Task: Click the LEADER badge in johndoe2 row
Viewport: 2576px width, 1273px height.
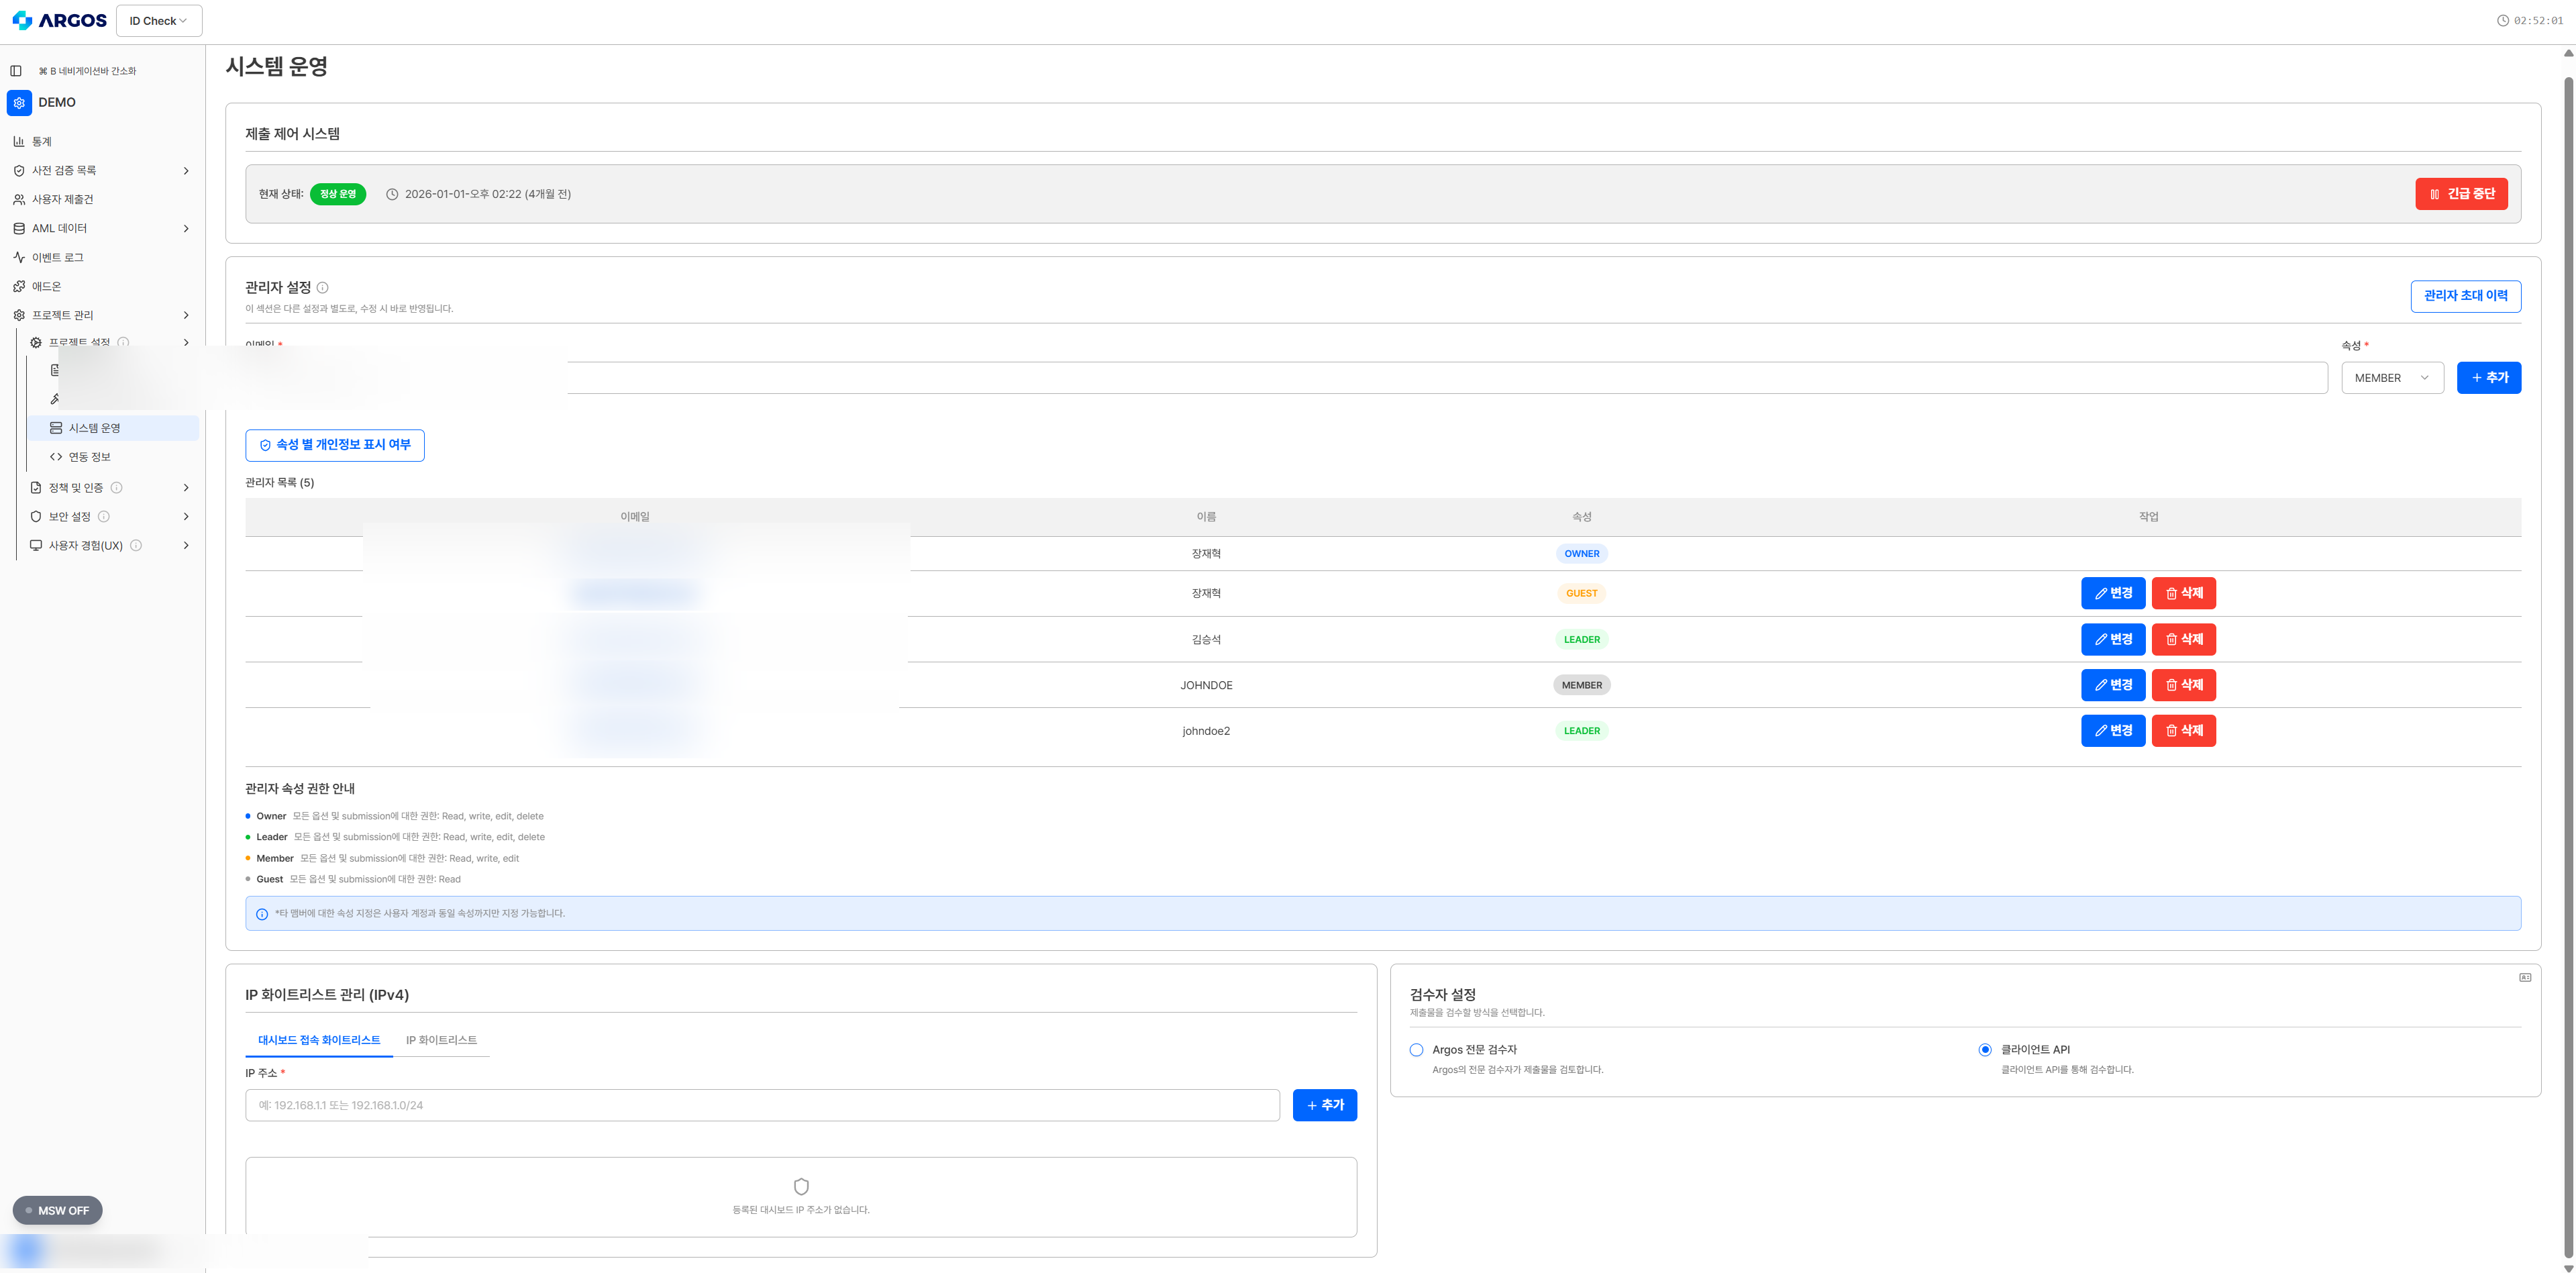Action: (1581, 731)
